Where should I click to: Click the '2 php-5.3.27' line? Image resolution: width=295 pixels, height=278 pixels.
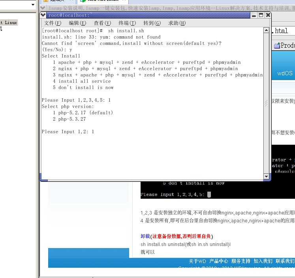[69, 119]
